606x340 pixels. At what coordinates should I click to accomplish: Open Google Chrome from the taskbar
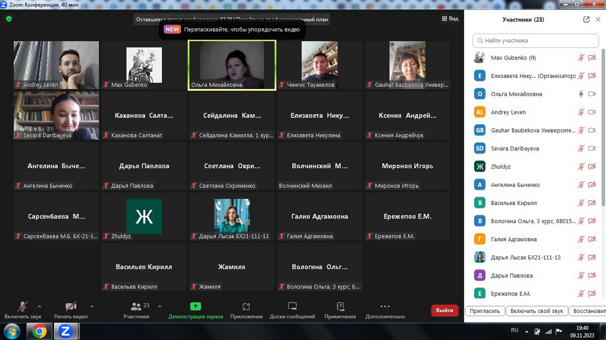click(x=39, y=332)
